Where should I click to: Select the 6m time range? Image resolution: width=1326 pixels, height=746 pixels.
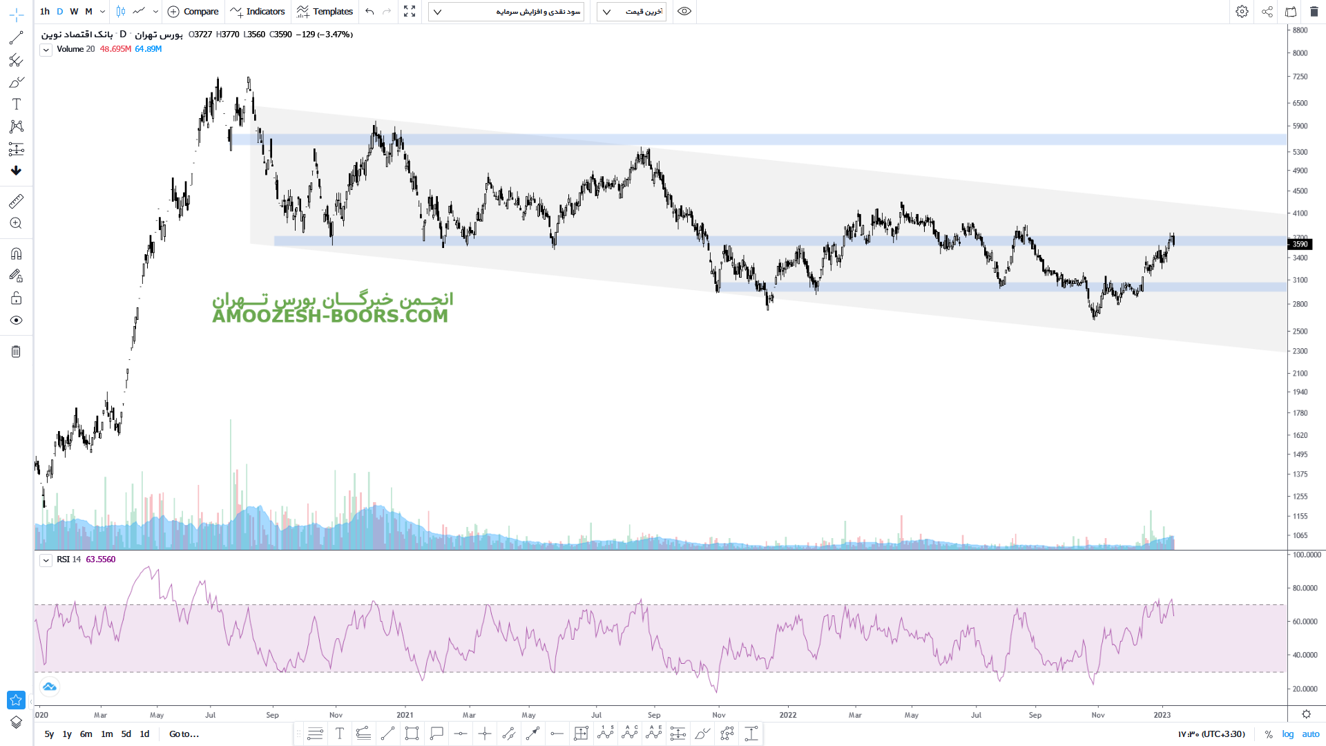point(86,734)
